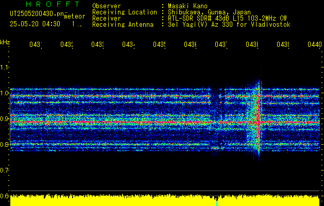
Task: Click the 0435 time axis label
Action: point(159,44)
